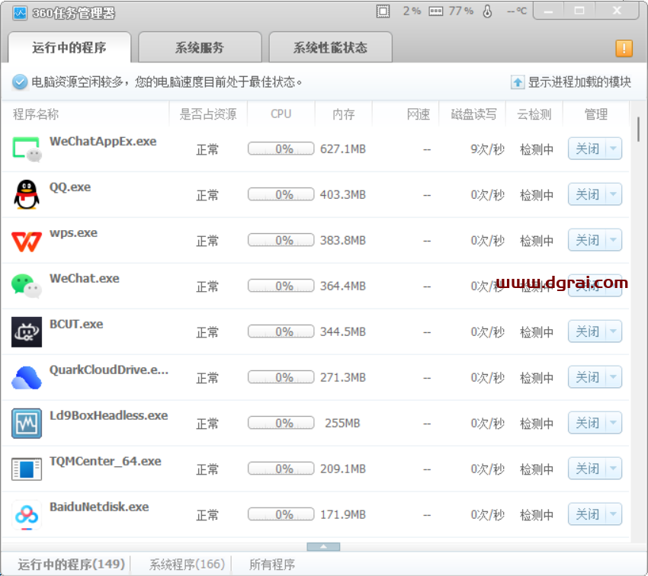Open the 系统性能状态 tab

tap(330, 47)
